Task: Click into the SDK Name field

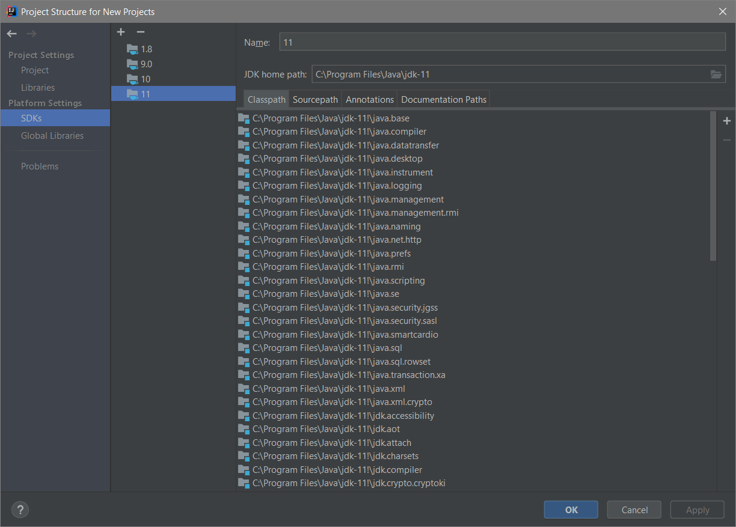Action: pos(502,42)
